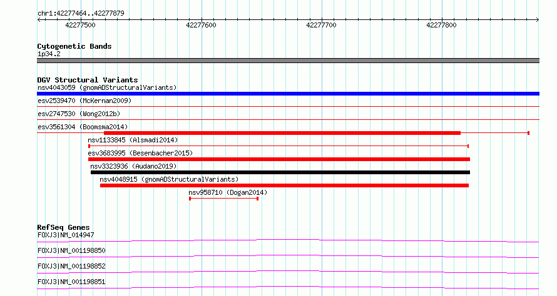
Task: Click the right arrow end of the ruler
Action: click(538, 20)
